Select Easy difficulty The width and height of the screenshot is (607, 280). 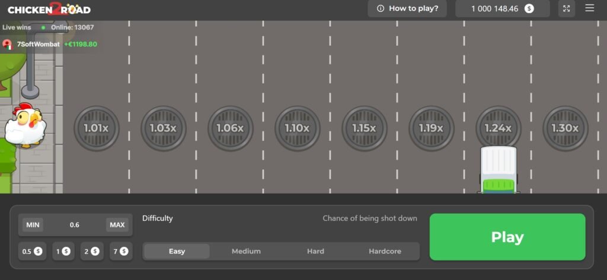click(x=177, y=251)
